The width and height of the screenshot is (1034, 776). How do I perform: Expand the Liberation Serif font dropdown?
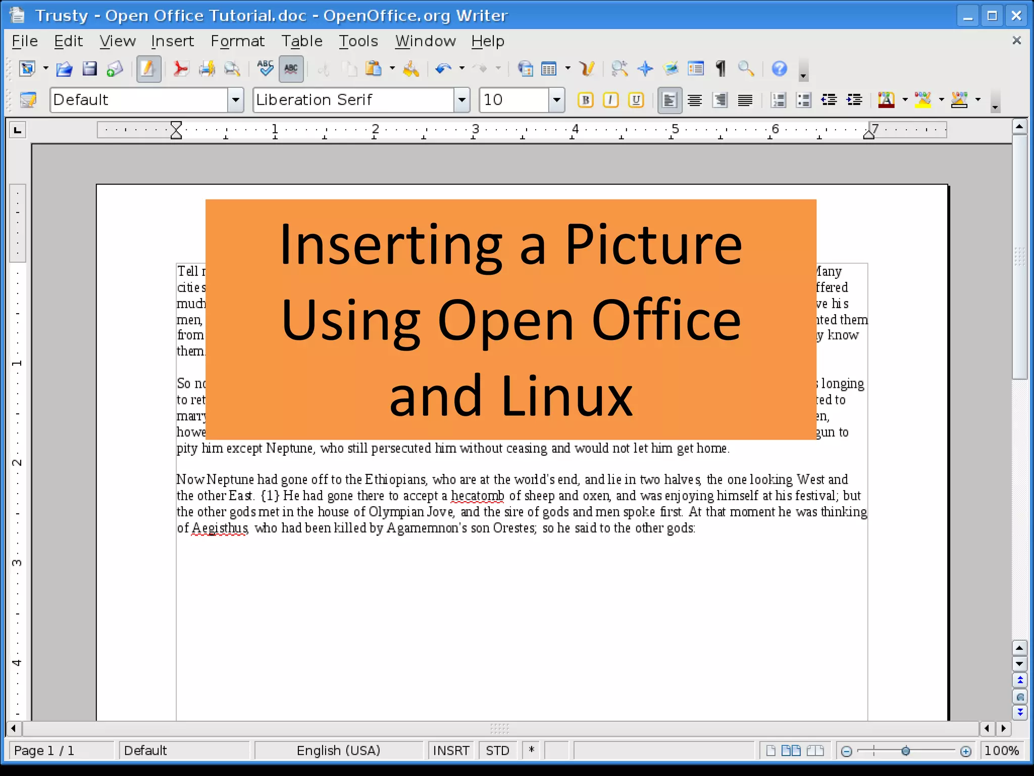(x=461, y=100)
